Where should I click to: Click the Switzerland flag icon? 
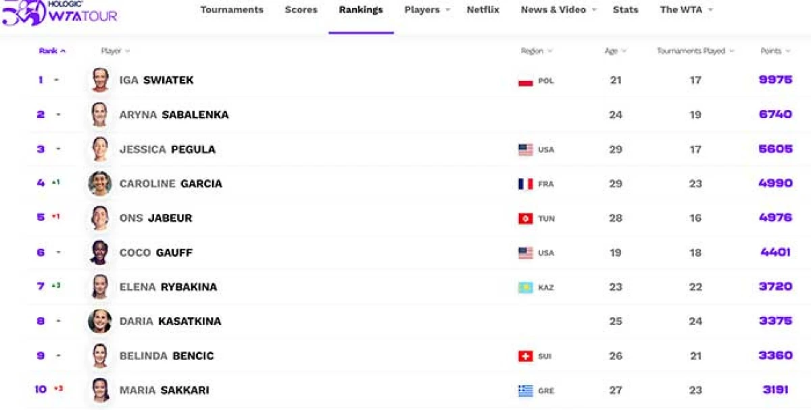click(x=525, y=356)
